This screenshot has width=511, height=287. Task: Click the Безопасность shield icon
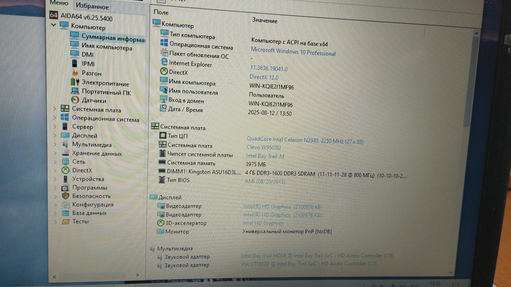point(65,196)
